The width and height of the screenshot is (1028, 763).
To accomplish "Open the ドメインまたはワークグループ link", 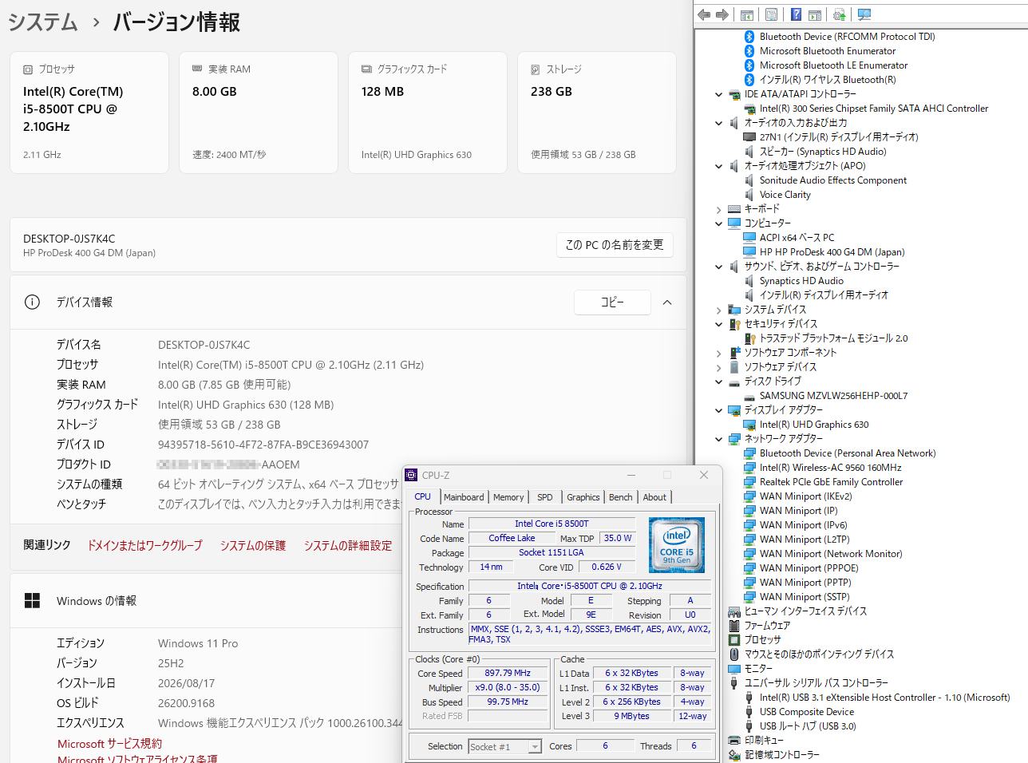I will pos(144,545).
